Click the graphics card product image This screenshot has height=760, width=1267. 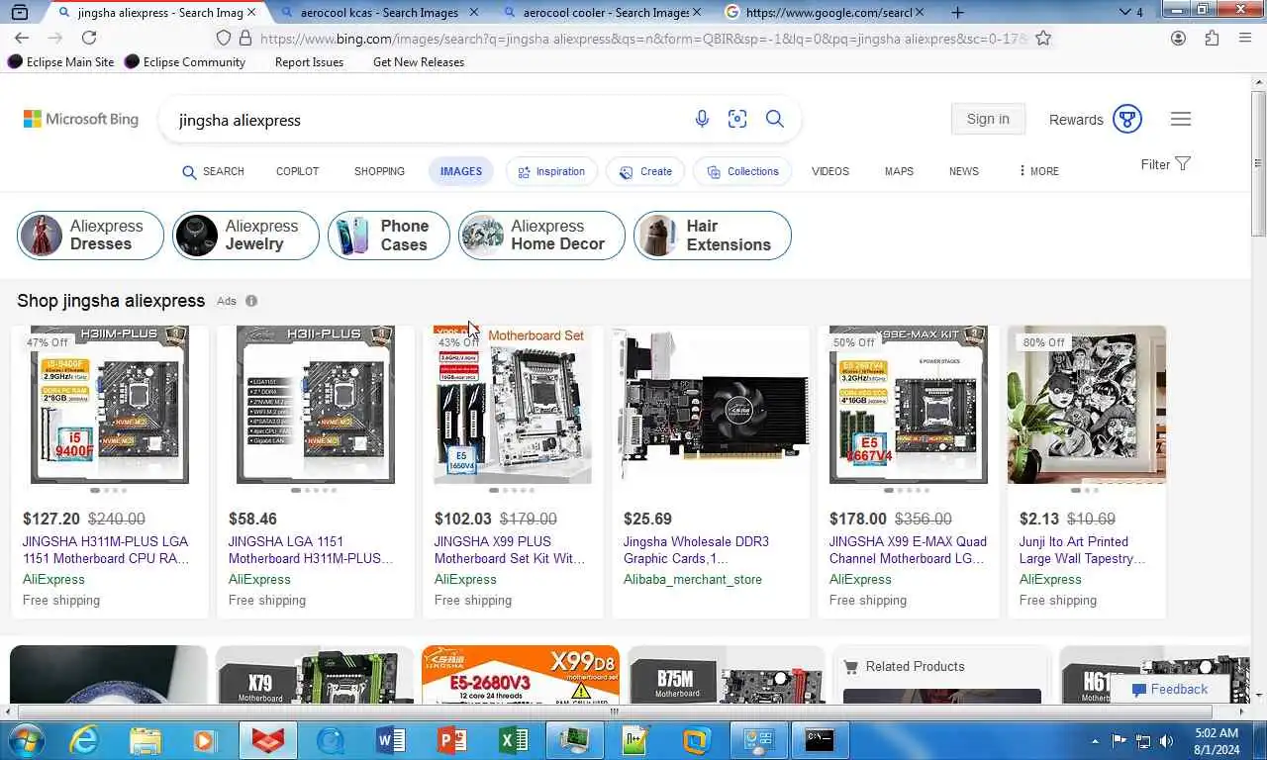(x=712, y=405)
